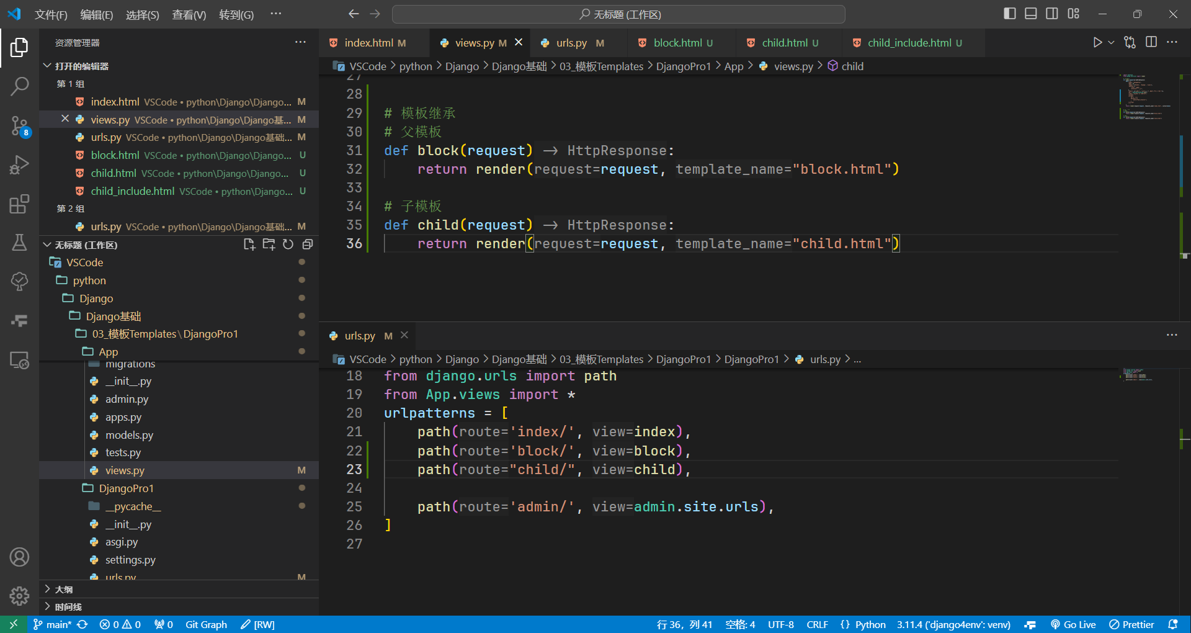The height and width of the screenshot is (633, 1191).
Task: Open the Extensions view
Action: coord(19,204)
